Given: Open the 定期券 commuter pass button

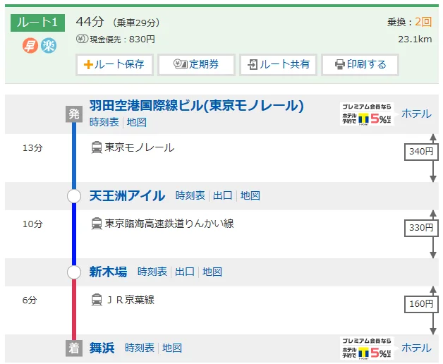Looking at the screenshot, I should [196, 65].
